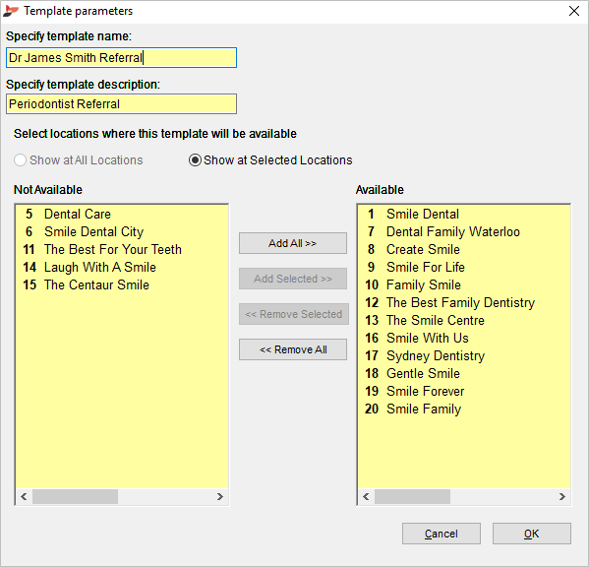Screen dimensions: 589x567
Task: Click the << Remove All button
Action: tap(293, 349)
